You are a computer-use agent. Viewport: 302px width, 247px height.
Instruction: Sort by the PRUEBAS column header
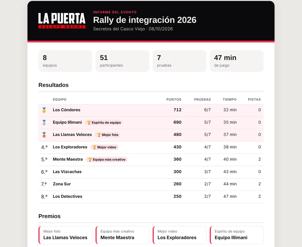tap(202, 99)
